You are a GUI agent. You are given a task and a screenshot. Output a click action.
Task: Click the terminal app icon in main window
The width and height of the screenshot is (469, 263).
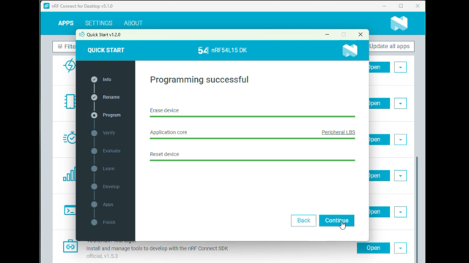coord(70,210)
